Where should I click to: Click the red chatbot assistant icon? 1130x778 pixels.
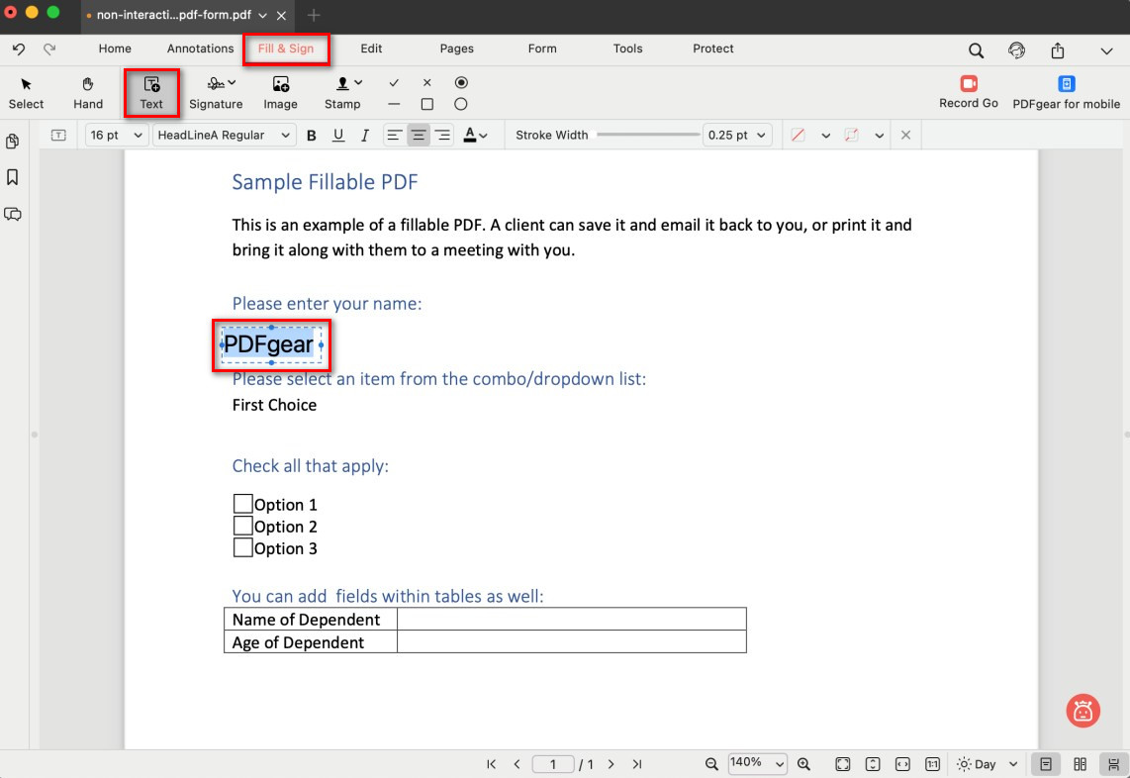[1083, 710]
